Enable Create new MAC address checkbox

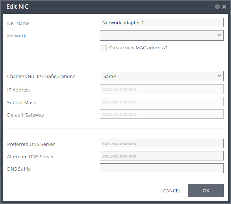coord(103,48)
